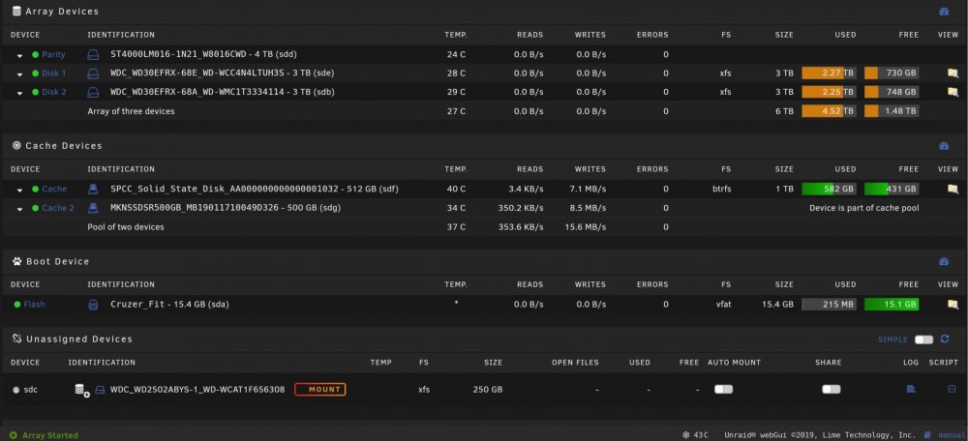
Task: Click the orange MOUNT button for sdc
Action: (x=319, y=389)
